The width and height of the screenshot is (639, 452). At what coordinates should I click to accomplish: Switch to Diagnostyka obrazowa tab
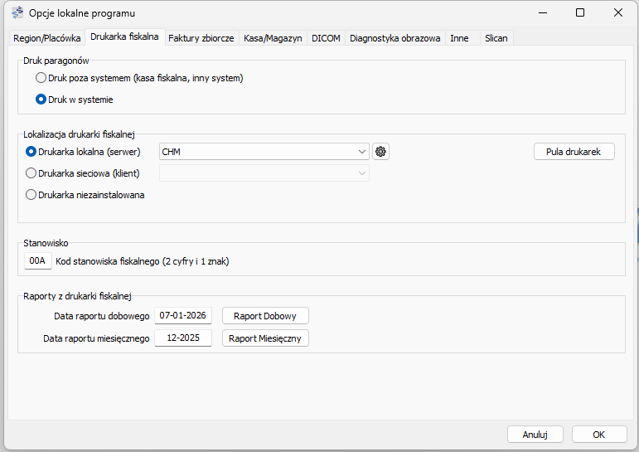coord(395,38)
